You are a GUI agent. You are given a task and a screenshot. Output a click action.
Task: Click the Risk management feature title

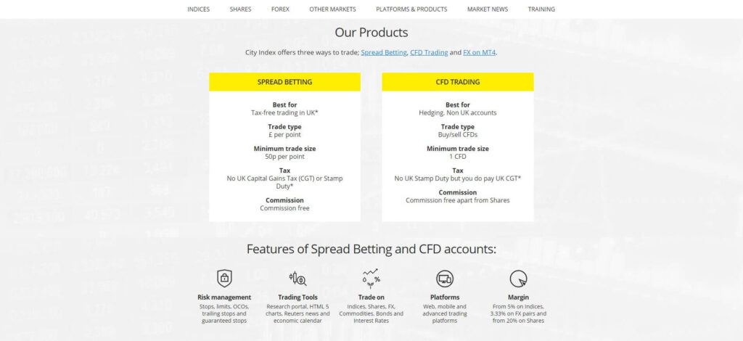click(x=224, y=297)
